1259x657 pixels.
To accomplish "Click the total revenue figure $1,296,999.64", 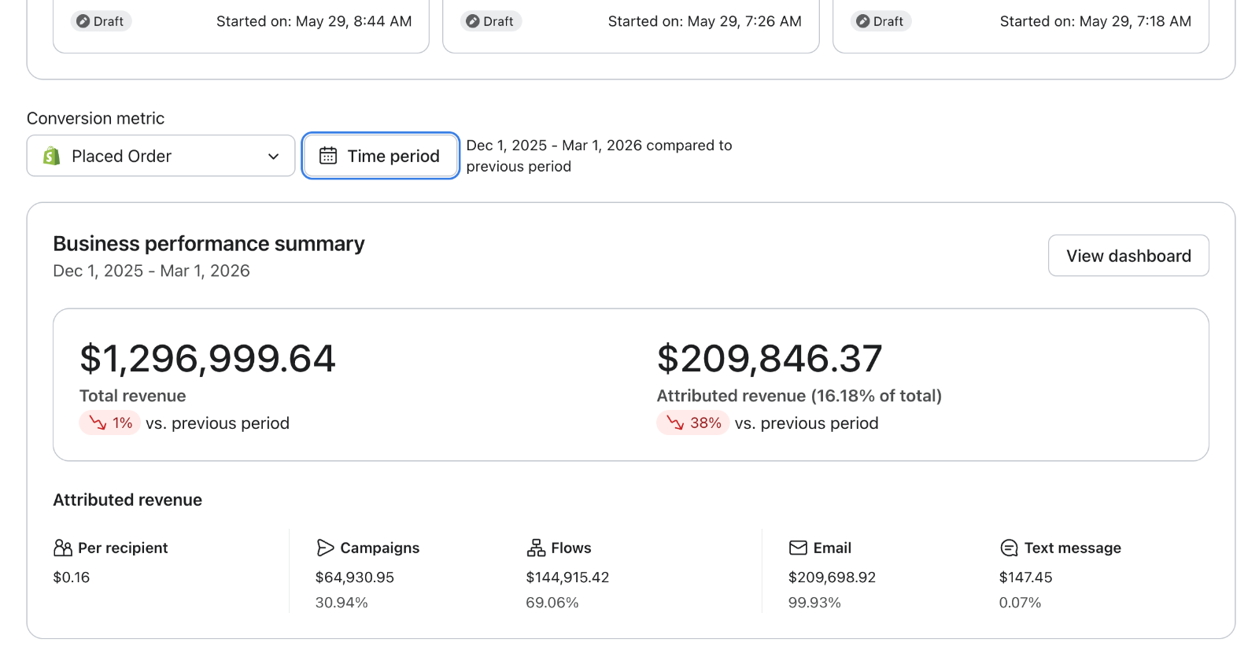I will (x=208, y=359).
